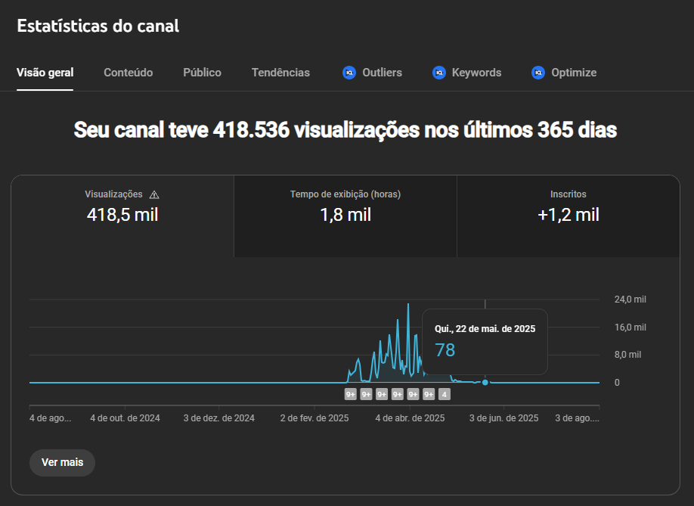Select the Tempo de exibição (horas) card
Viewport: 694px width, 506px height.
pyautogui.click(x=345, y=216)
